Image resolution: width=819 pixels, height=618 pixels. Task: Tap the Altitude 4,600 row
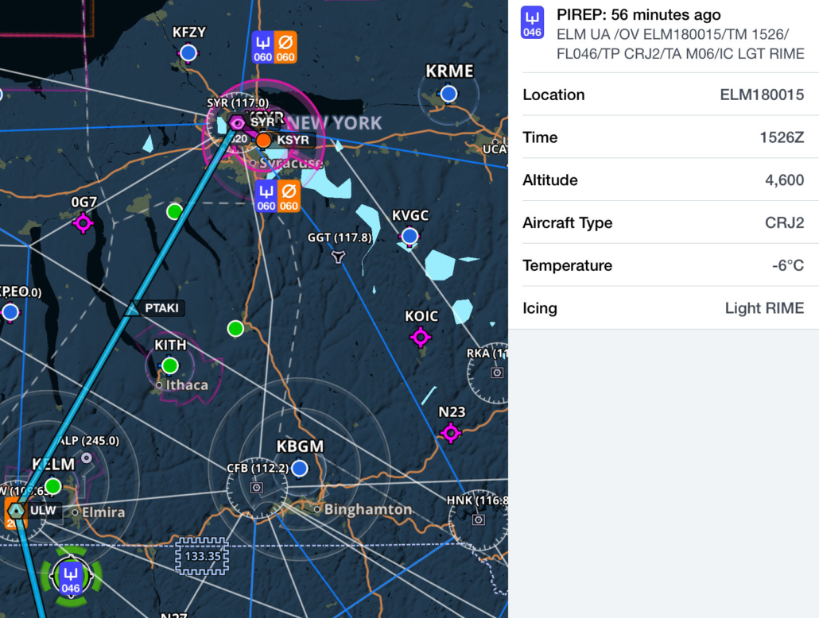click(x=663, y=180)
